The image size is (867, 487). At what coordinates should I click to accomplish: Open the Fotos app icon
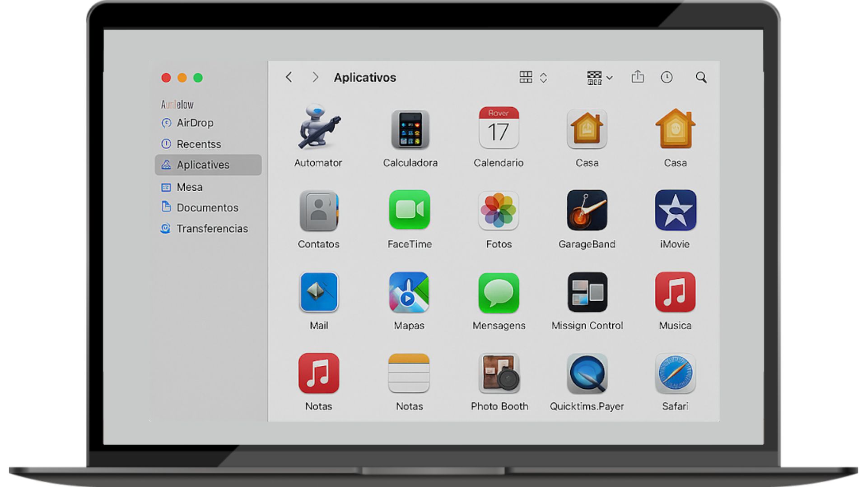coord(499,210)
